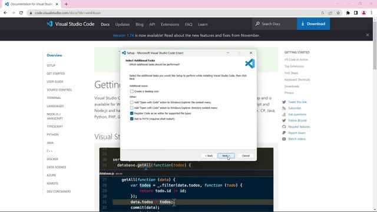The image size is (377, 212).
Task: Check Open with Code directory context menu option
Action: tap(132, 108)
